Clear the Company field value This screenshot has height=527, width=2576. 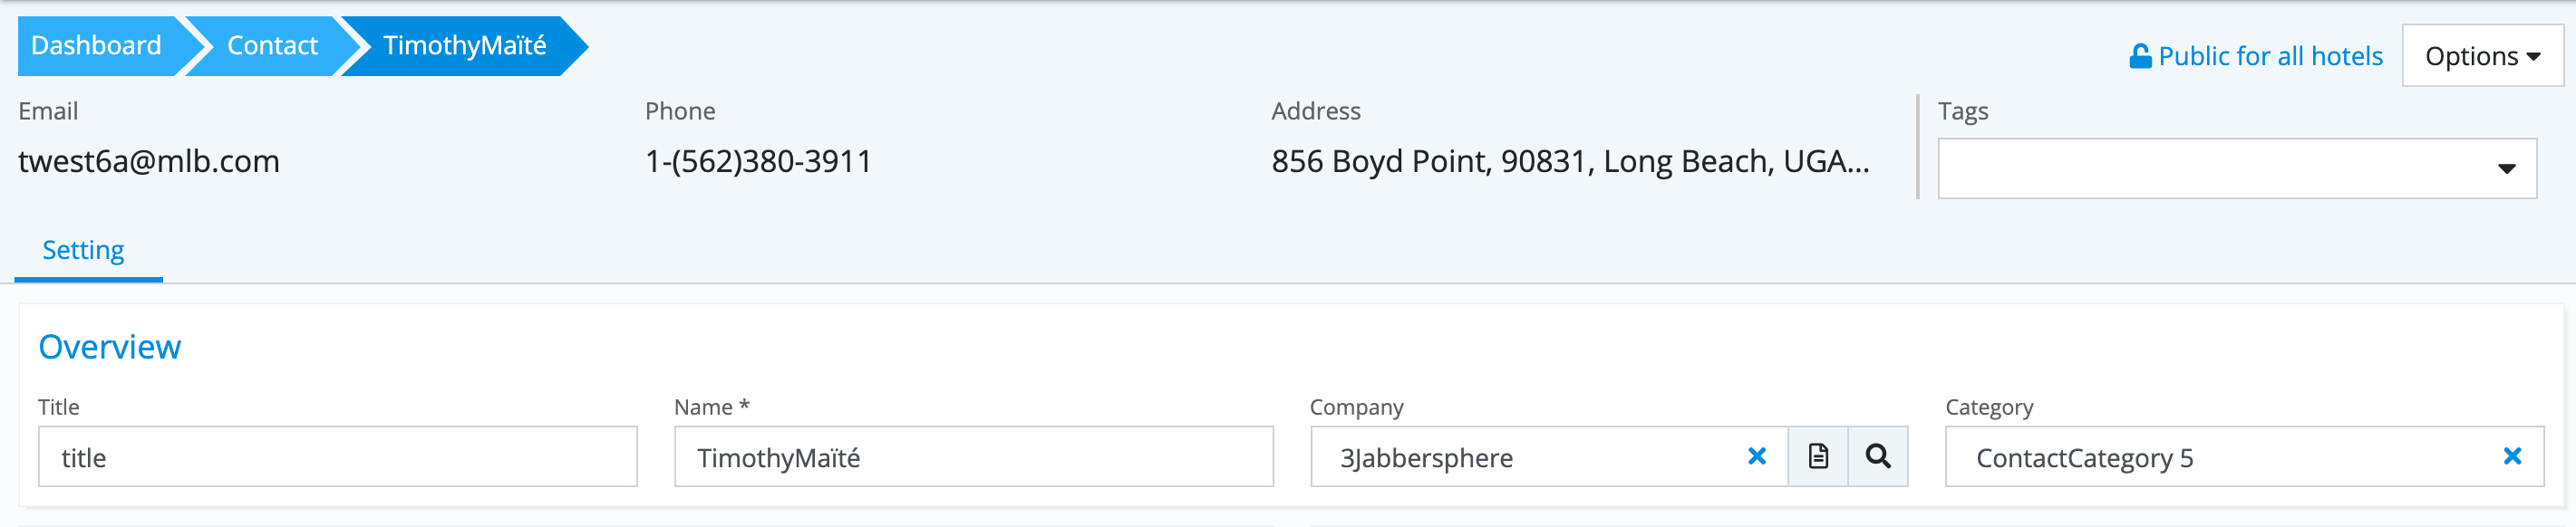click(x=1756, y=456)
